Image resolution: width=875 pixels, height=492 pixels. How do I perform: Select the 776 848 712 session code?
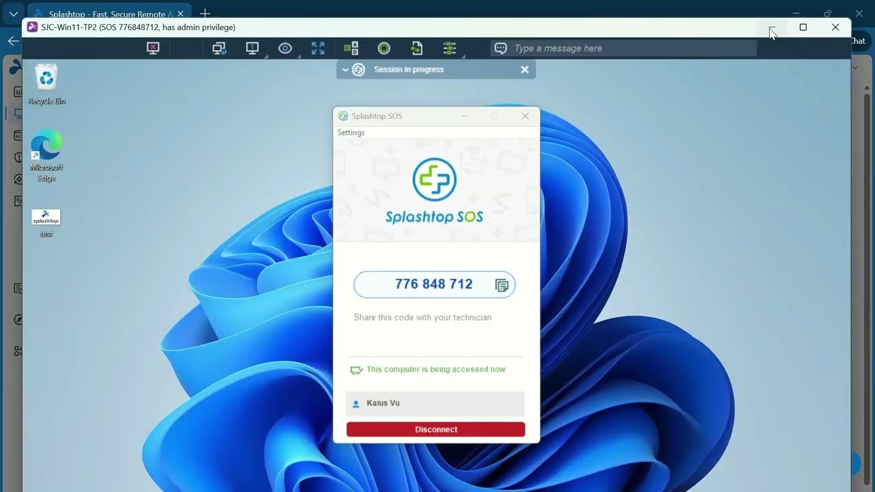(433, 284)
